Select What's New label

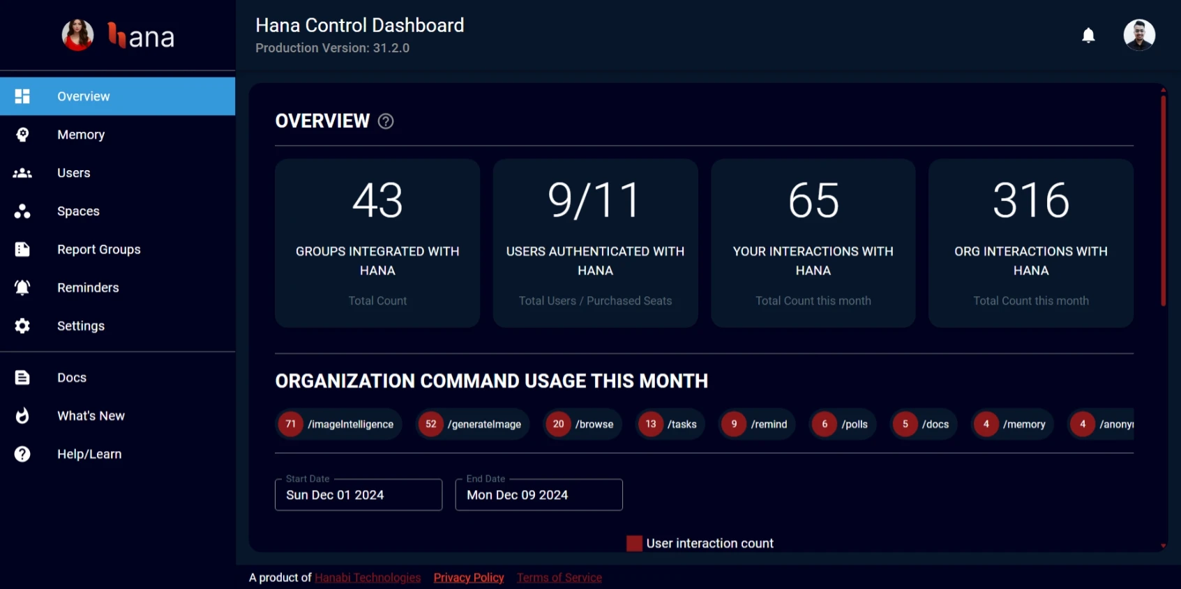91,415
